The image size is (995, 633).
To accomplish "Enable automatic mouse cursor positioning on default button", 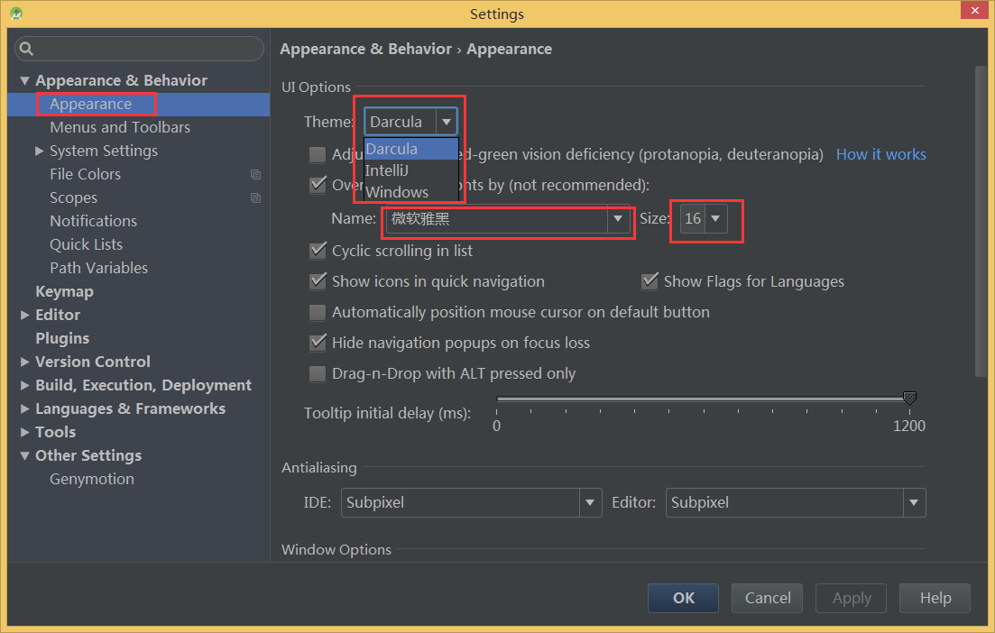I will pos(318,313).
